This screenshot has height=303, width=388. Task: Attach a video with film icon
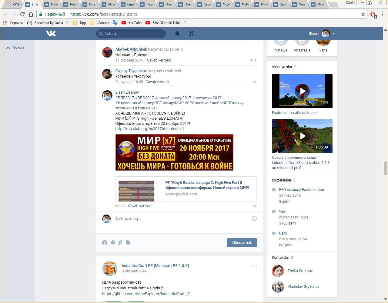click(x=112, y=242)
